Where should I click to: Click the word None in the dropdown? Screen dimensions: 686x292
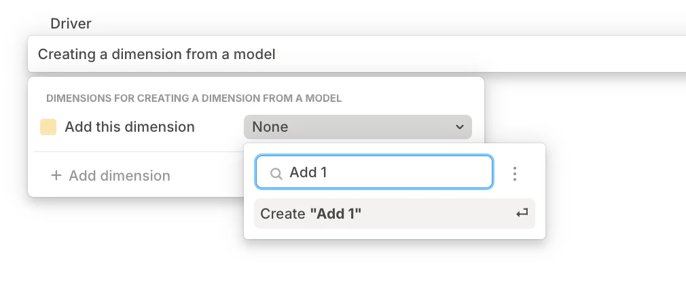pos(270,127)
